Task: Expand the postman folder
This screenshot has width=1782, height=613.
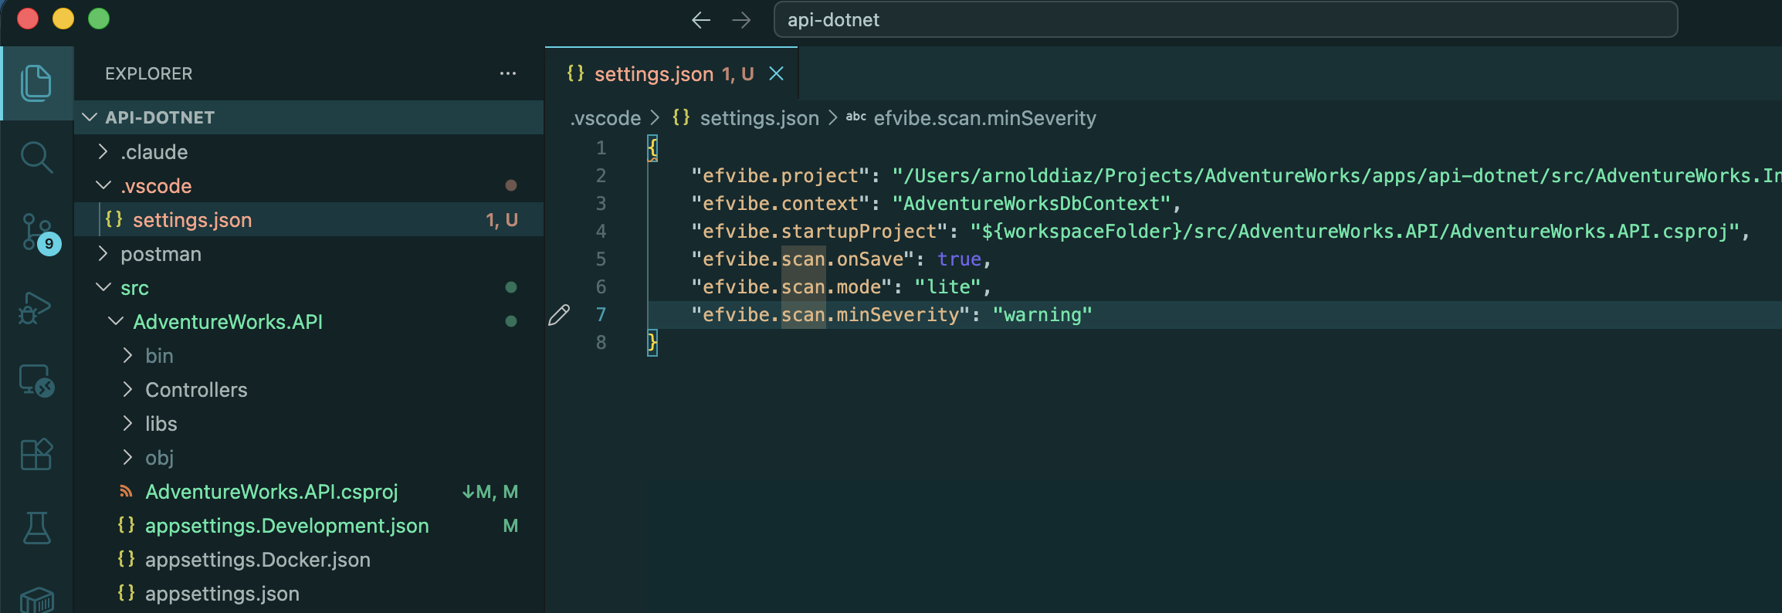Action: [103, 253]
